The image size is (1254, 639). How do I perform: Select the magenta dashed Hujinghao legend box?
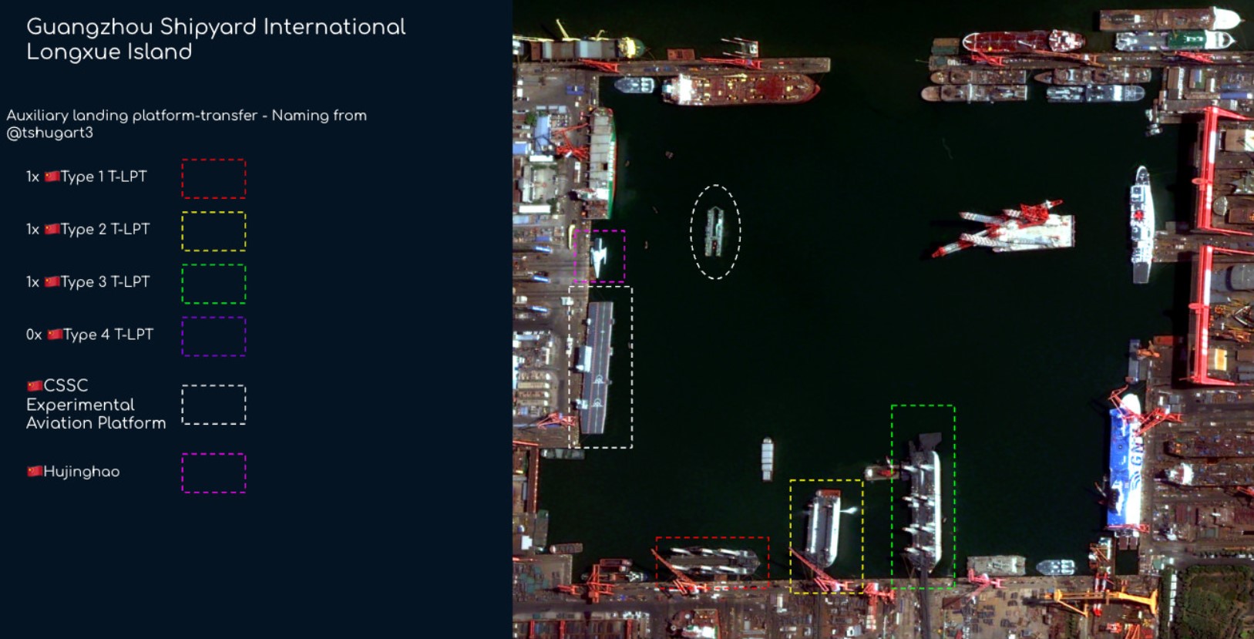click(x=213, y=473)
